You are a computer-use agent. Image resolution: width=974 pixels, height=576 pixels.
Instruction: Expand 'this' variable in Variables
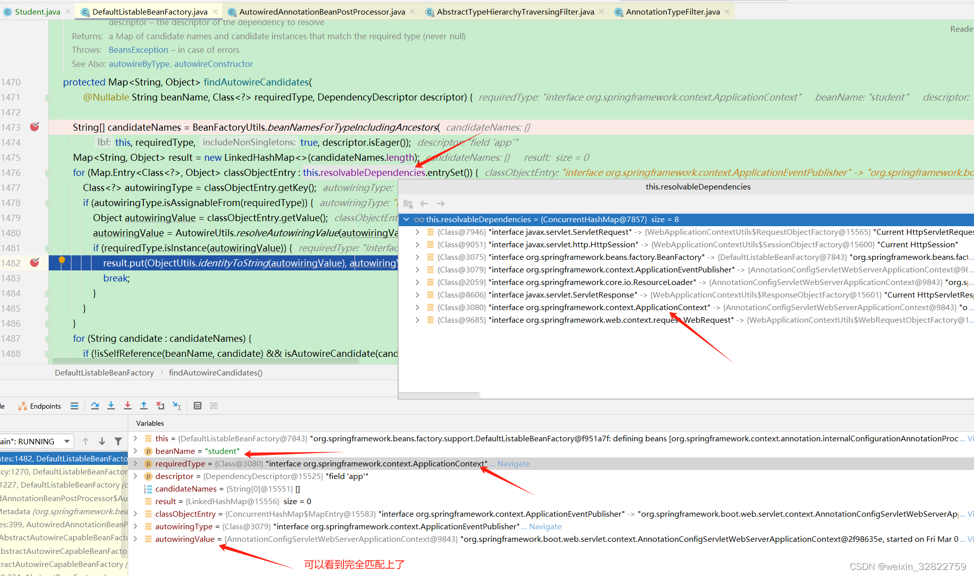135,438
